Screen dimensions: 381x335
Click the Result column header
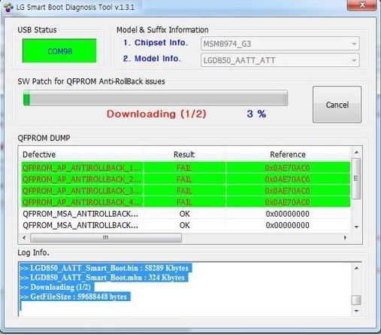coord(184,154)
